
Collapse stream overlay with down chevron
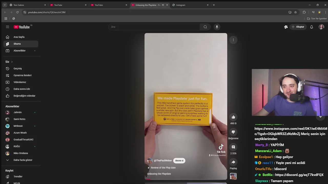coord(320,117)
